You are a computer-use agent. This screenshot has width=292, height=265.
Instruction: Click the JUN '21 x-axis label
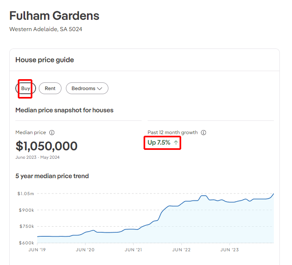click(x=133, y=250)
